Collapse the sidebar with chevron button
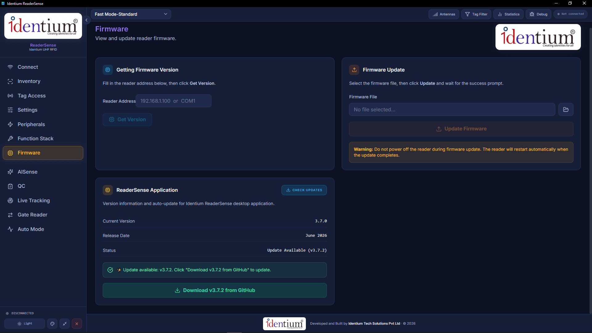The image size is (592, 333). (x=86, y=20)
